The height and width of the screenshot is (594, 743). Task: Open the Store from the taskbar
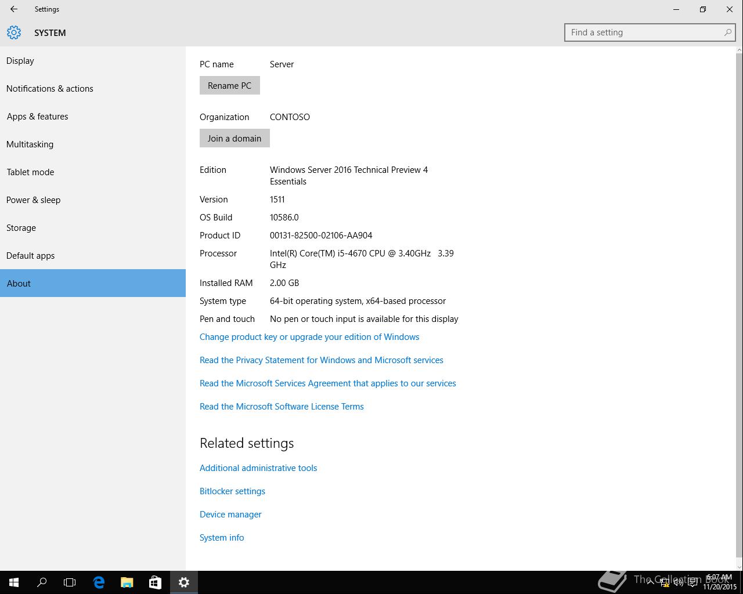click(155, 582)
